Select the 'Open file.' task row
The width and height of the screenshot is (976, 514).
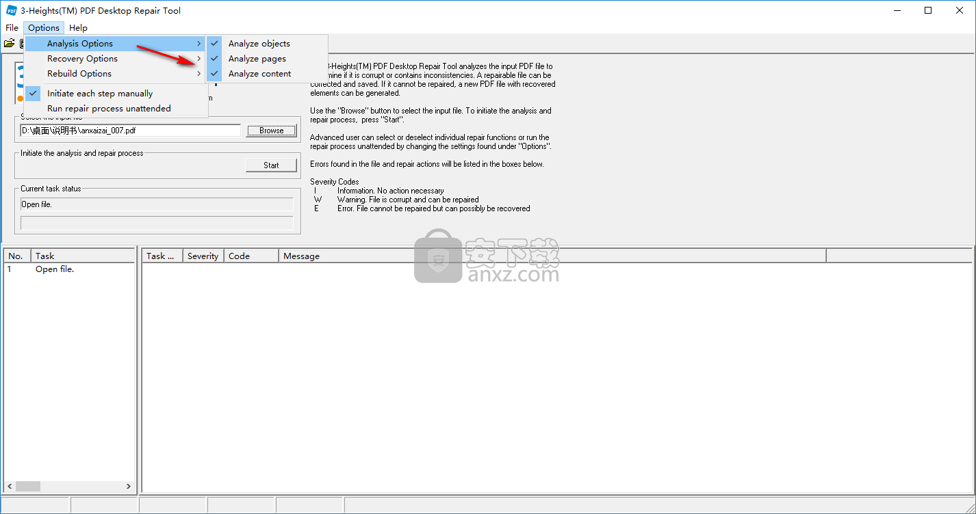point(69,269)
